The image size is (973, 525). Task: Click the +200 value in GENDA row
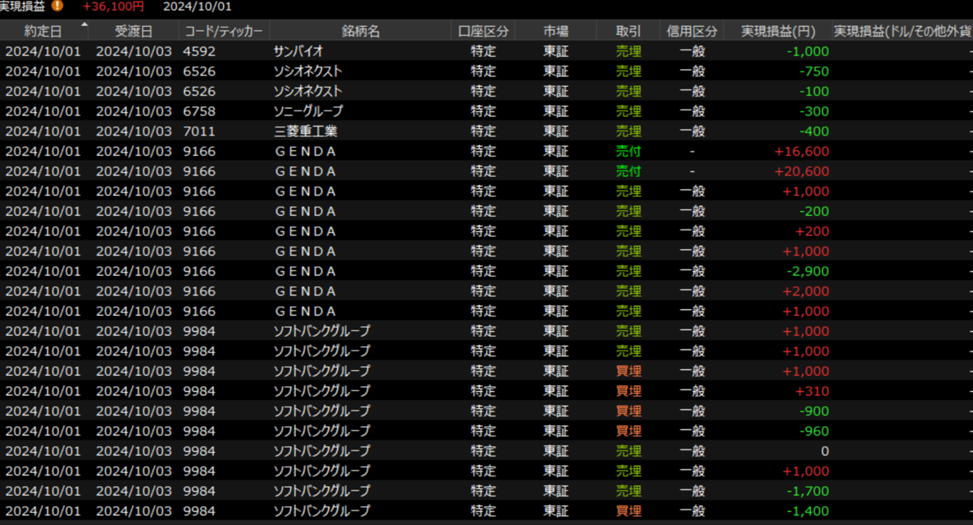point(812,231)
